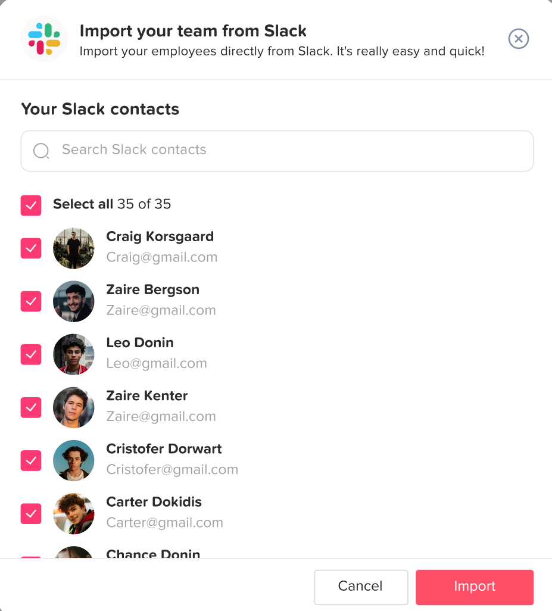Uncheck Craig Korsgaard's checkbox
Screen dimensions: 552x611
(31, 248)
